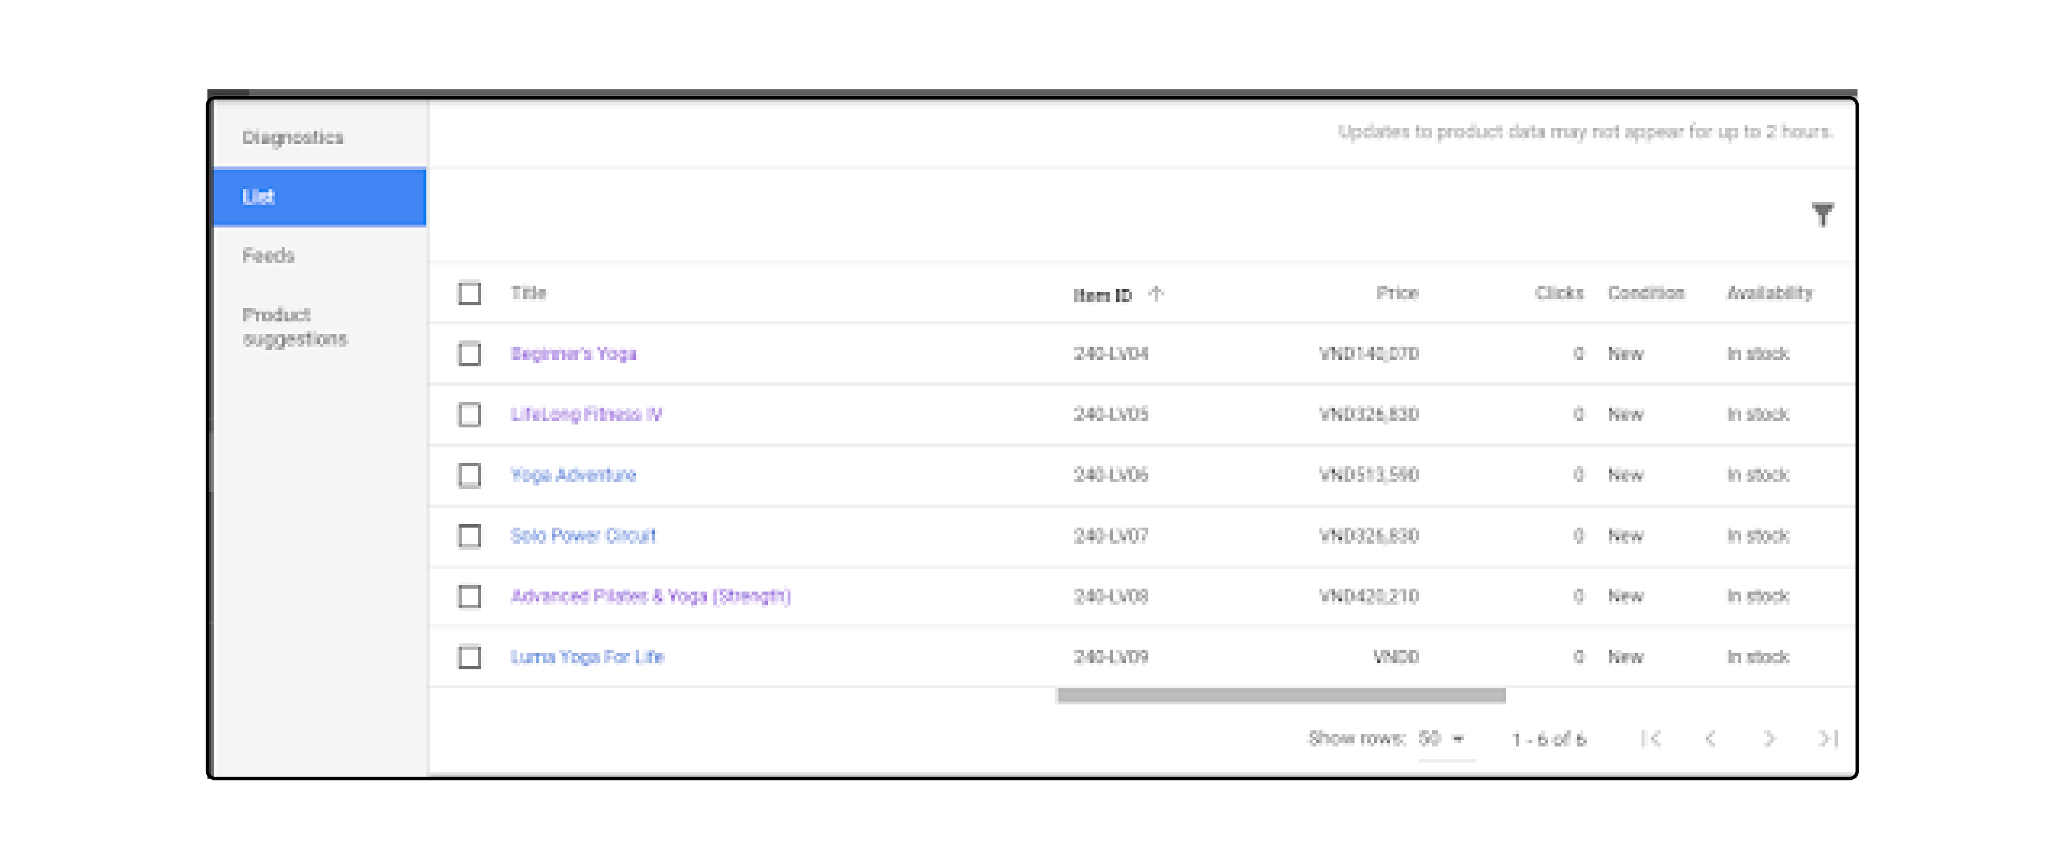
Task: Click price VND420,210 cell
Action: 1368,596
